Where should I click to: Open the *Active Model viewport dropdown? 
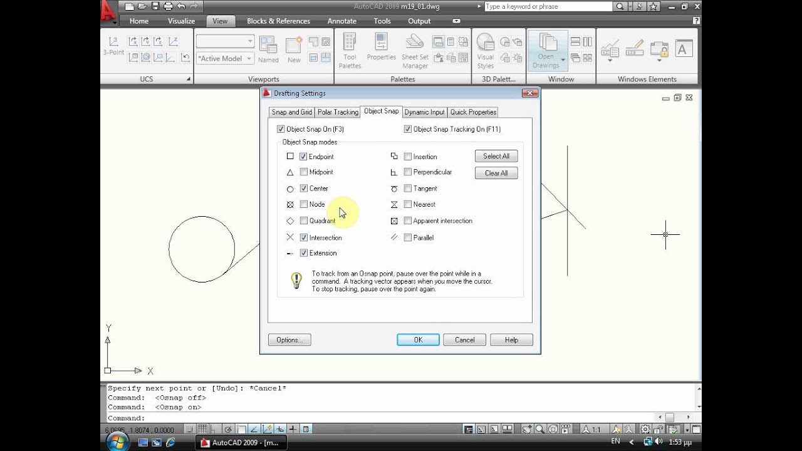pos(225,58)
